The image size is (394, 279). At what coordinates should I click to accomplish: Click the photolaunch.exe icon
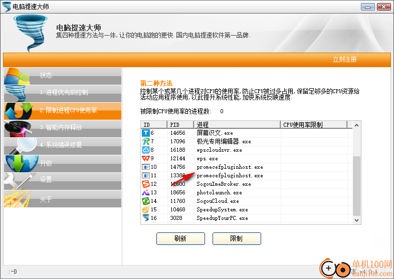146,193
